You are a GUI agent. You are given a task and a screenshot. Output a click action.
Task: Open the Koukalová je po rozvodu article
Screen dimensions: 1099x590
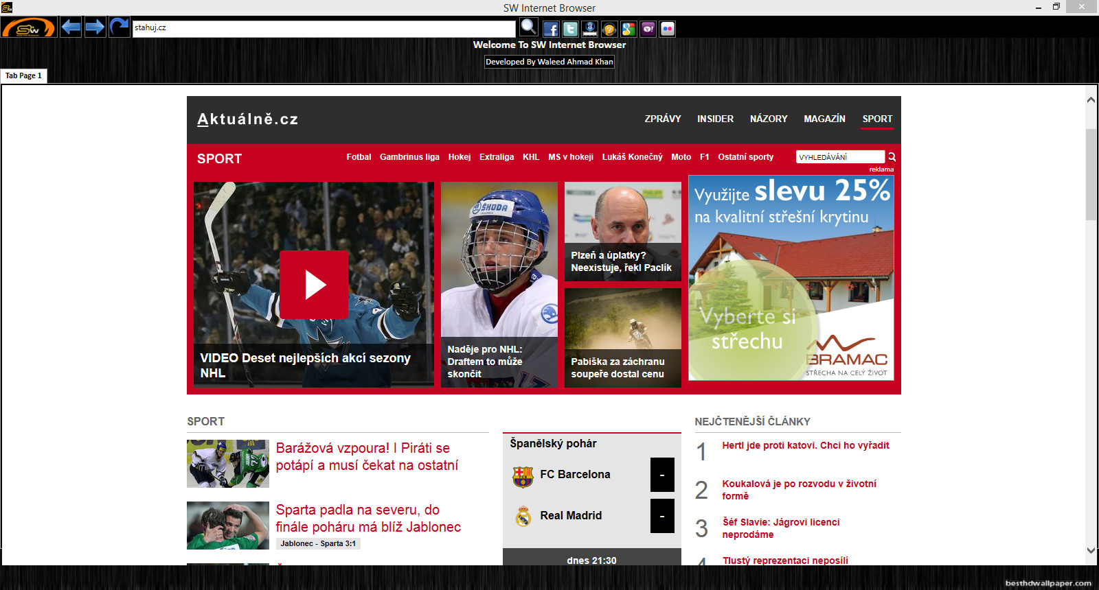pos(799,490)
